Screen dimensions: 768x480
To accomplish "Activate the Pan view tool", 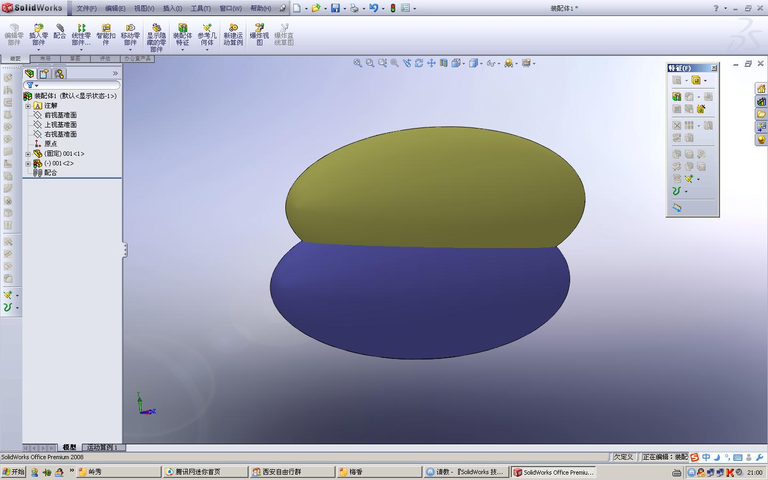I will click(x=431, y=63).
